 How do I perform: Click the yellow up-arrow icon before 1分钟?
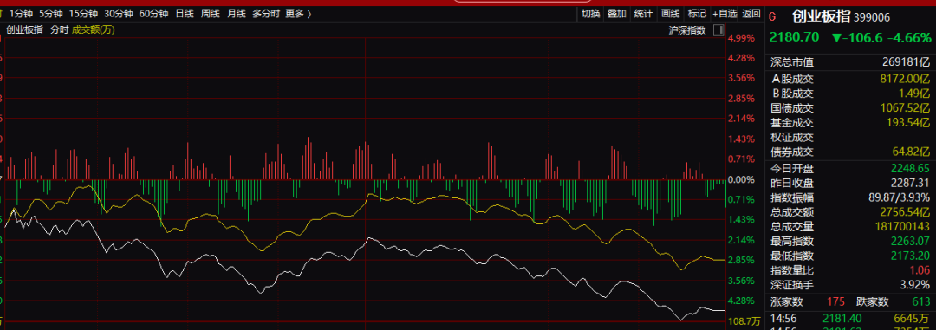point(3,13)
